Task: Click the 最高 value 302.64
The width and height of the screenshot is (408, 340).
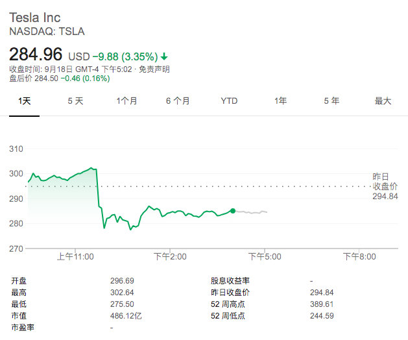Action: 122,293
